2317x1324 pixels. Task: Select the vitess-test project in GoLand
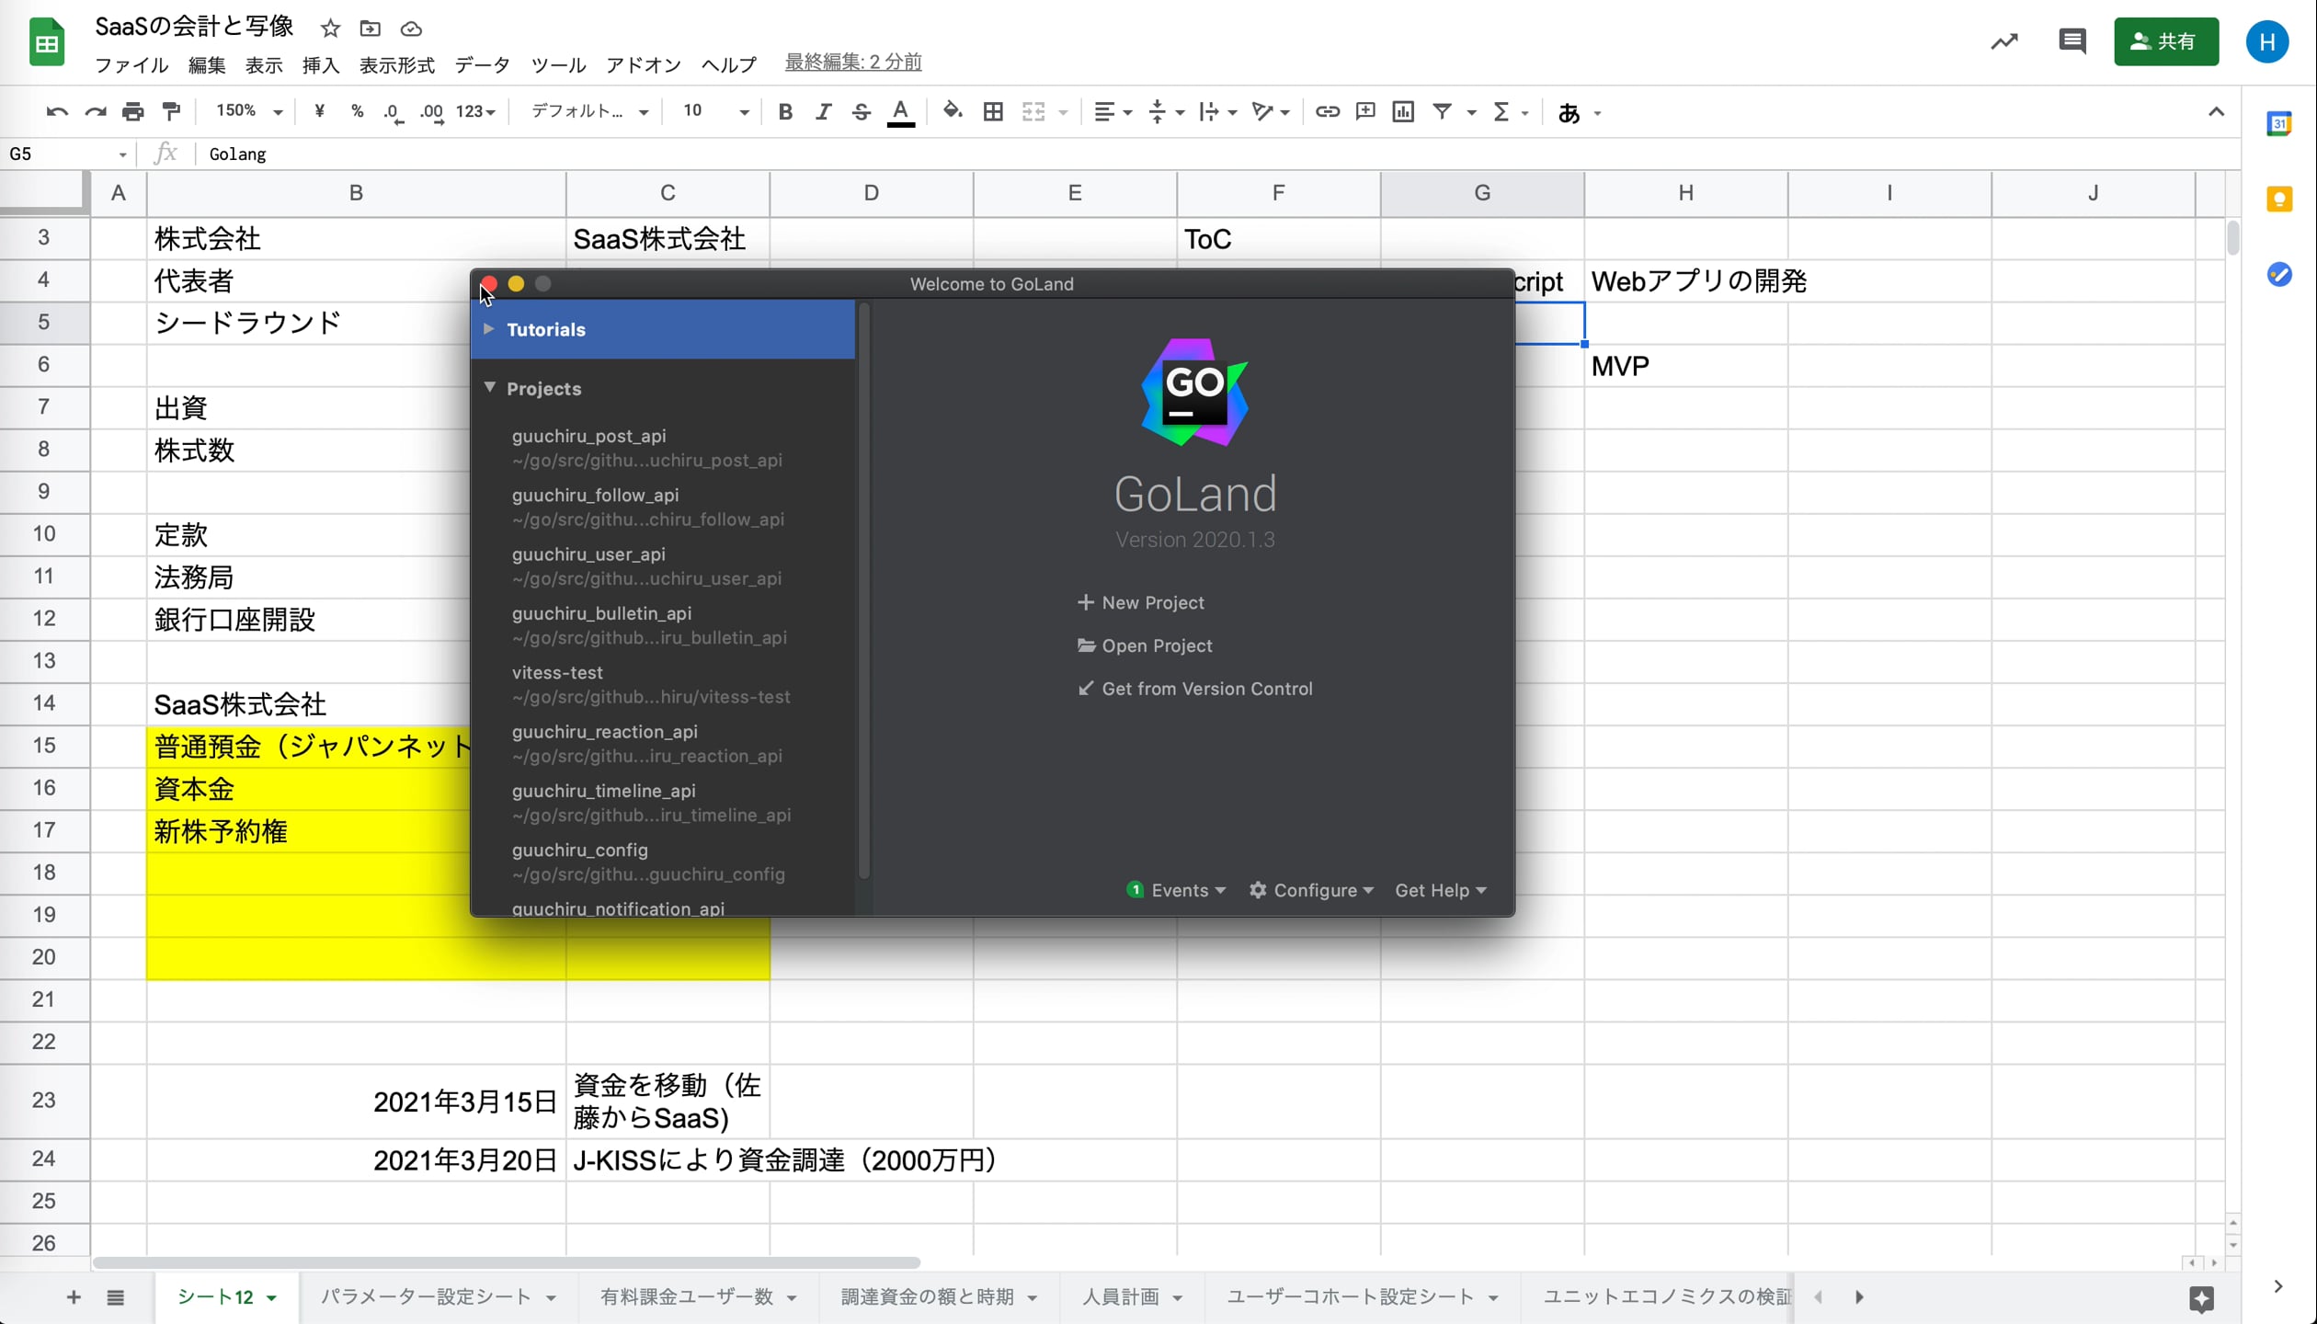(x=557, y=672)
